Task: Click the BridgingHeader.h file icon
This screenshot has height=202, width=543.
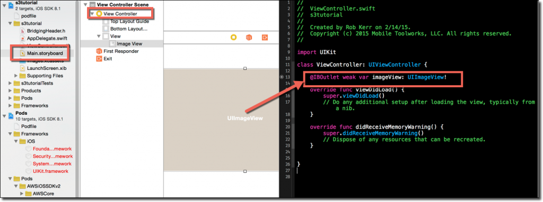Action: point(23,31)
